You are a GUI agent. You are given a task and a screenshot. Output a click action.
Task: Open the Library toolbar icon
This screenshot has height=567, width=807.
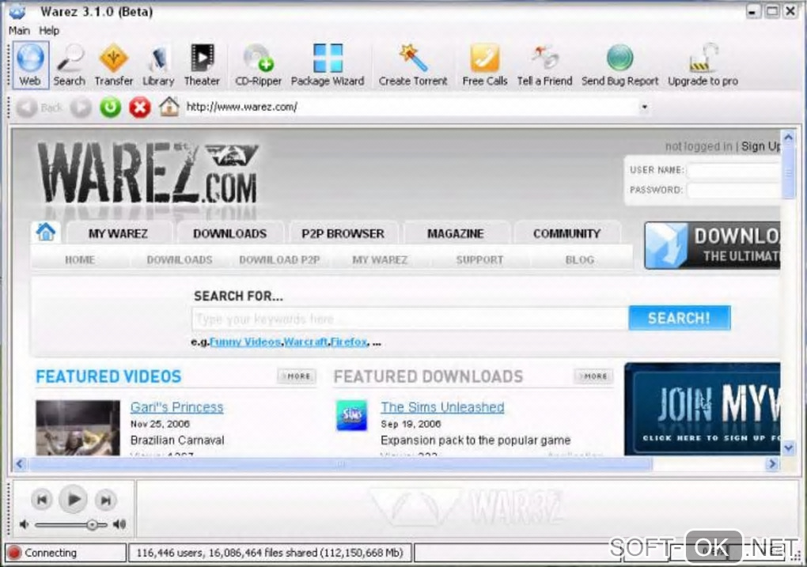pyautogui.click(x=158, y=66)
